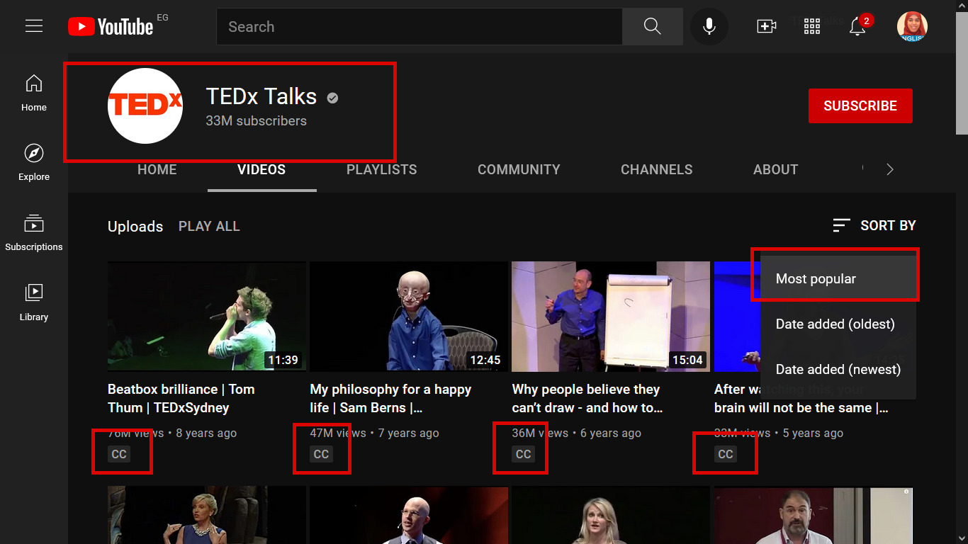Click the 5 years ago upload date

(x=813, y=433)
